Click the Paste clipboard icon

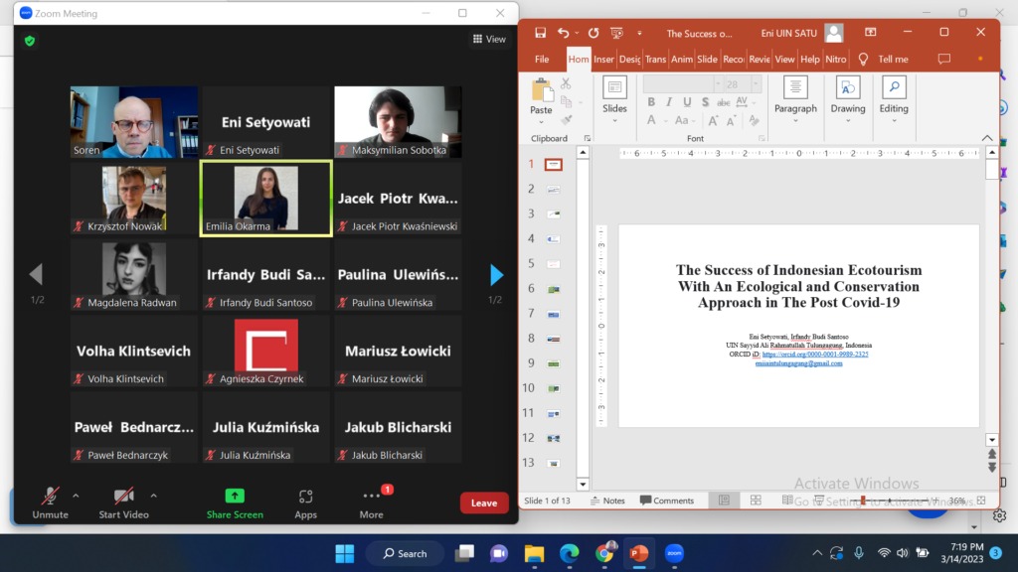[542, 90]
